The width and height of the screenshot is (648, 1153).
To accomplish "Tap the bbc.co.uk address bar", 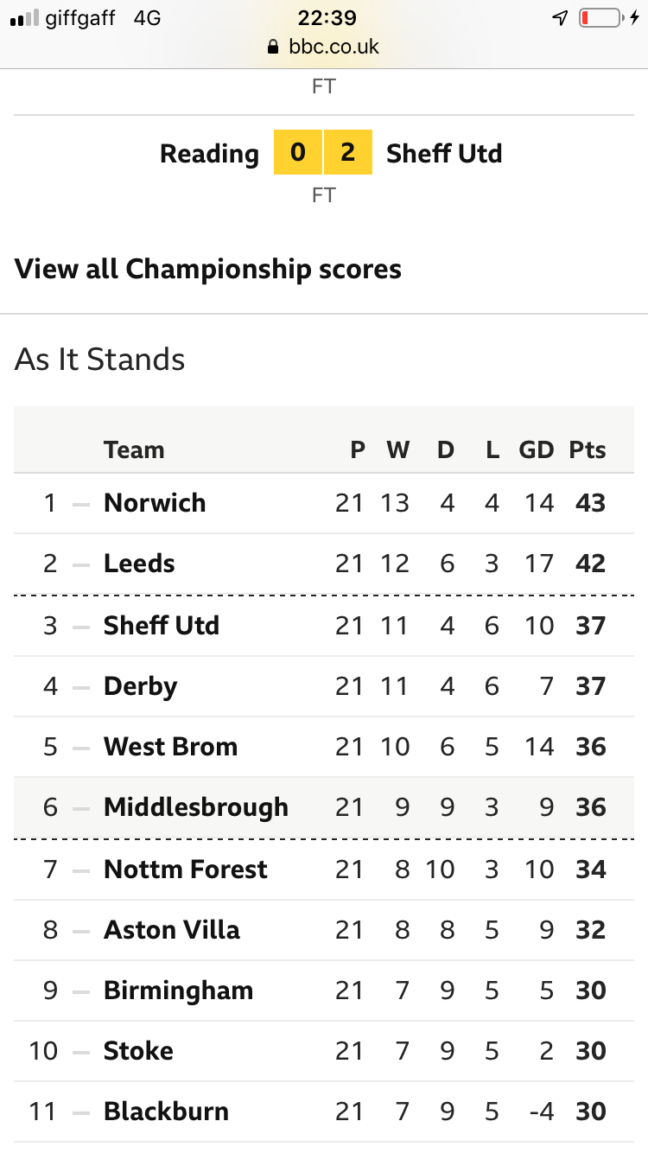I will (324, 47).
